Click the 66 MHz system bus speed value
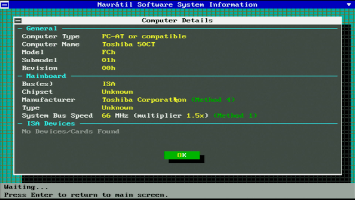This screenshot has height=200, width=355. tap(115, 116)
